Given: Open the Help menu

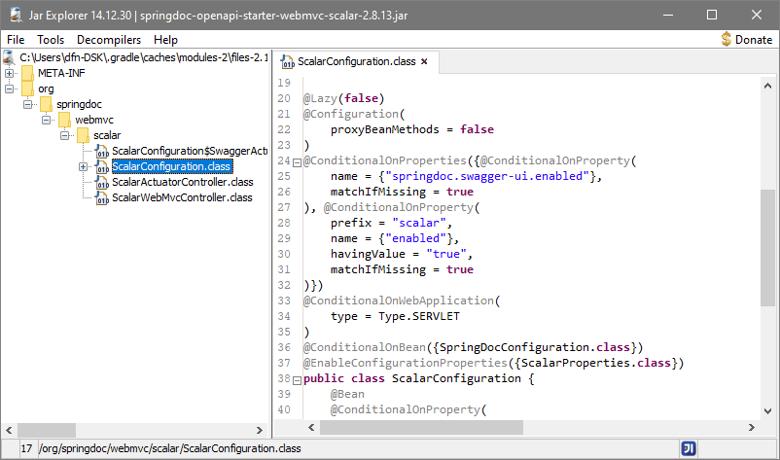Looking at the screenshot, I should 165,40.
